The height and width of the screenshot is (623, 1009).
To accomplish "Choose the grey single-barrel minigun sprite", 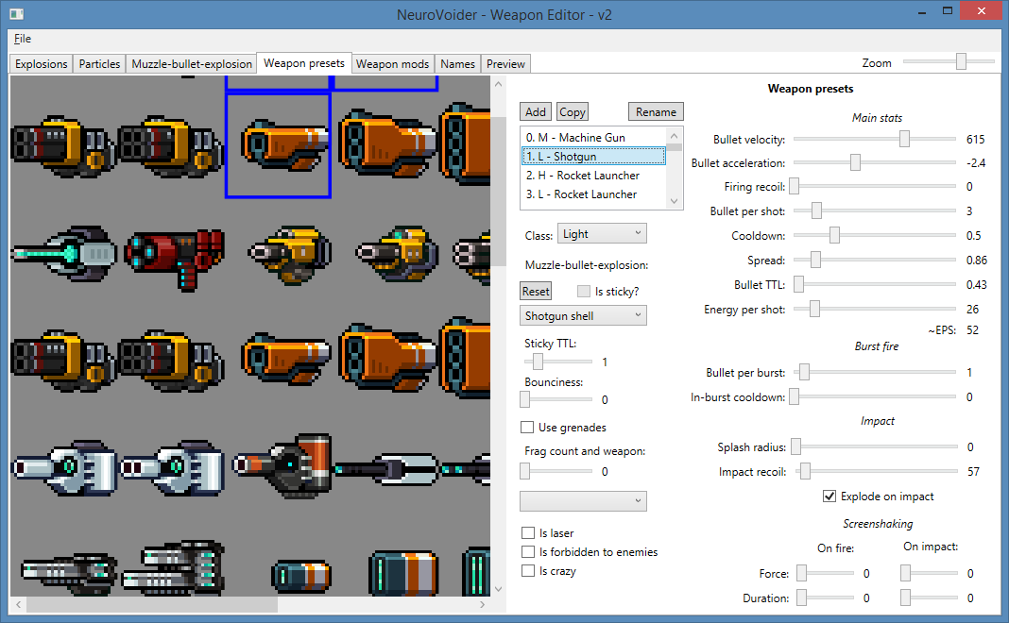I will tap(69, 574).
